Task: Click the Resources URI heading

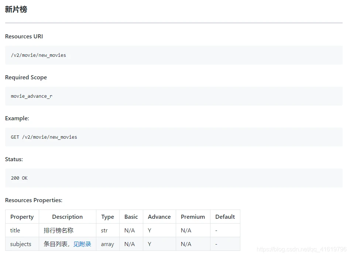Action: tap(24, 37)
